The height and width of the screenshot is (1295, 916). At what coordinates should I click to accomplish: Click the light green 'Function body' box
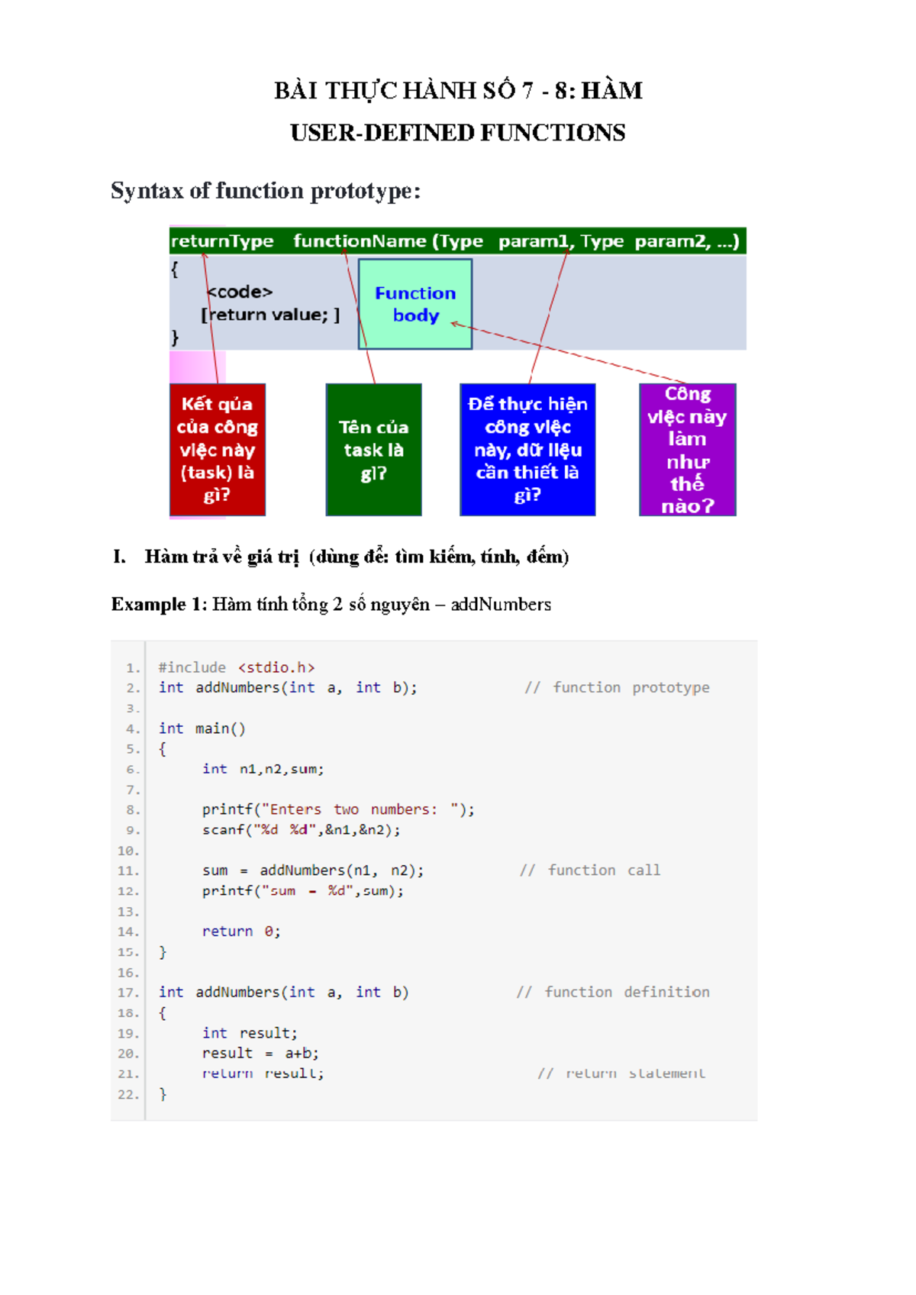pos(415,304)
